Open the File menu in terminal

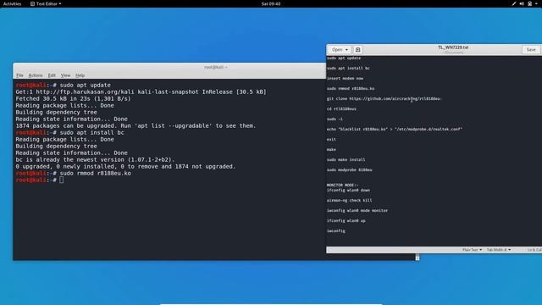19,75
